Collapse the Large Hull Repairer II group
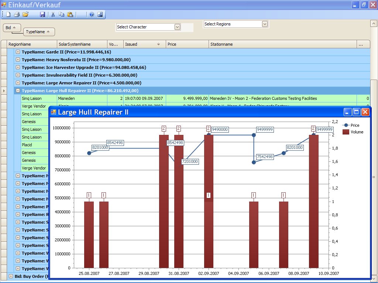The image size is (378, 283). point(18,91)
